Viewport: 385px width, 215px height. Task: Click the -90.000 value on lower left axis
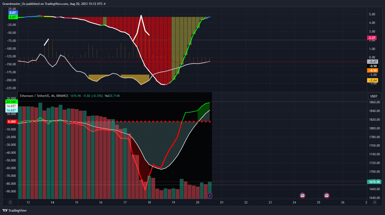pos(11,191)
